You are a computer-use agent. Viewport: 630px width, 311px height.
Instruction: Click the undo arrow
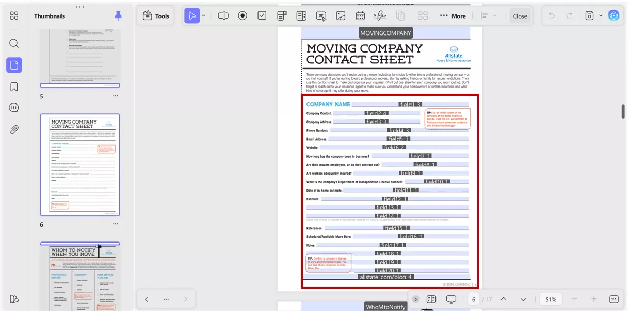552,16
